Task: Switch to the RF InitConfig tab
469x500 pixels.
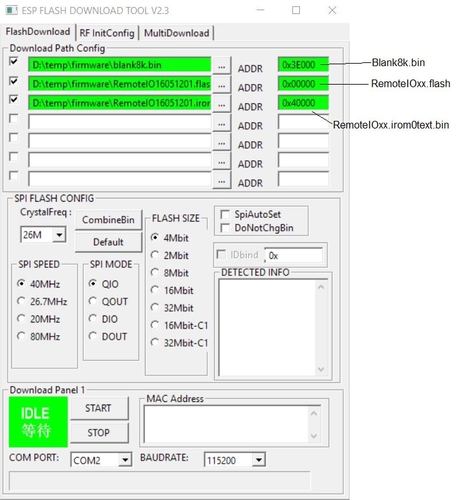Action: click(107, 33)
